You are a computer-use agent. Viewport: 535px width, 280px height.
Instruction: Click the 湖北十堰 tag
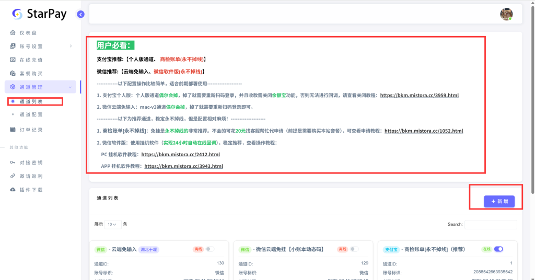click(x=149, y=250)
